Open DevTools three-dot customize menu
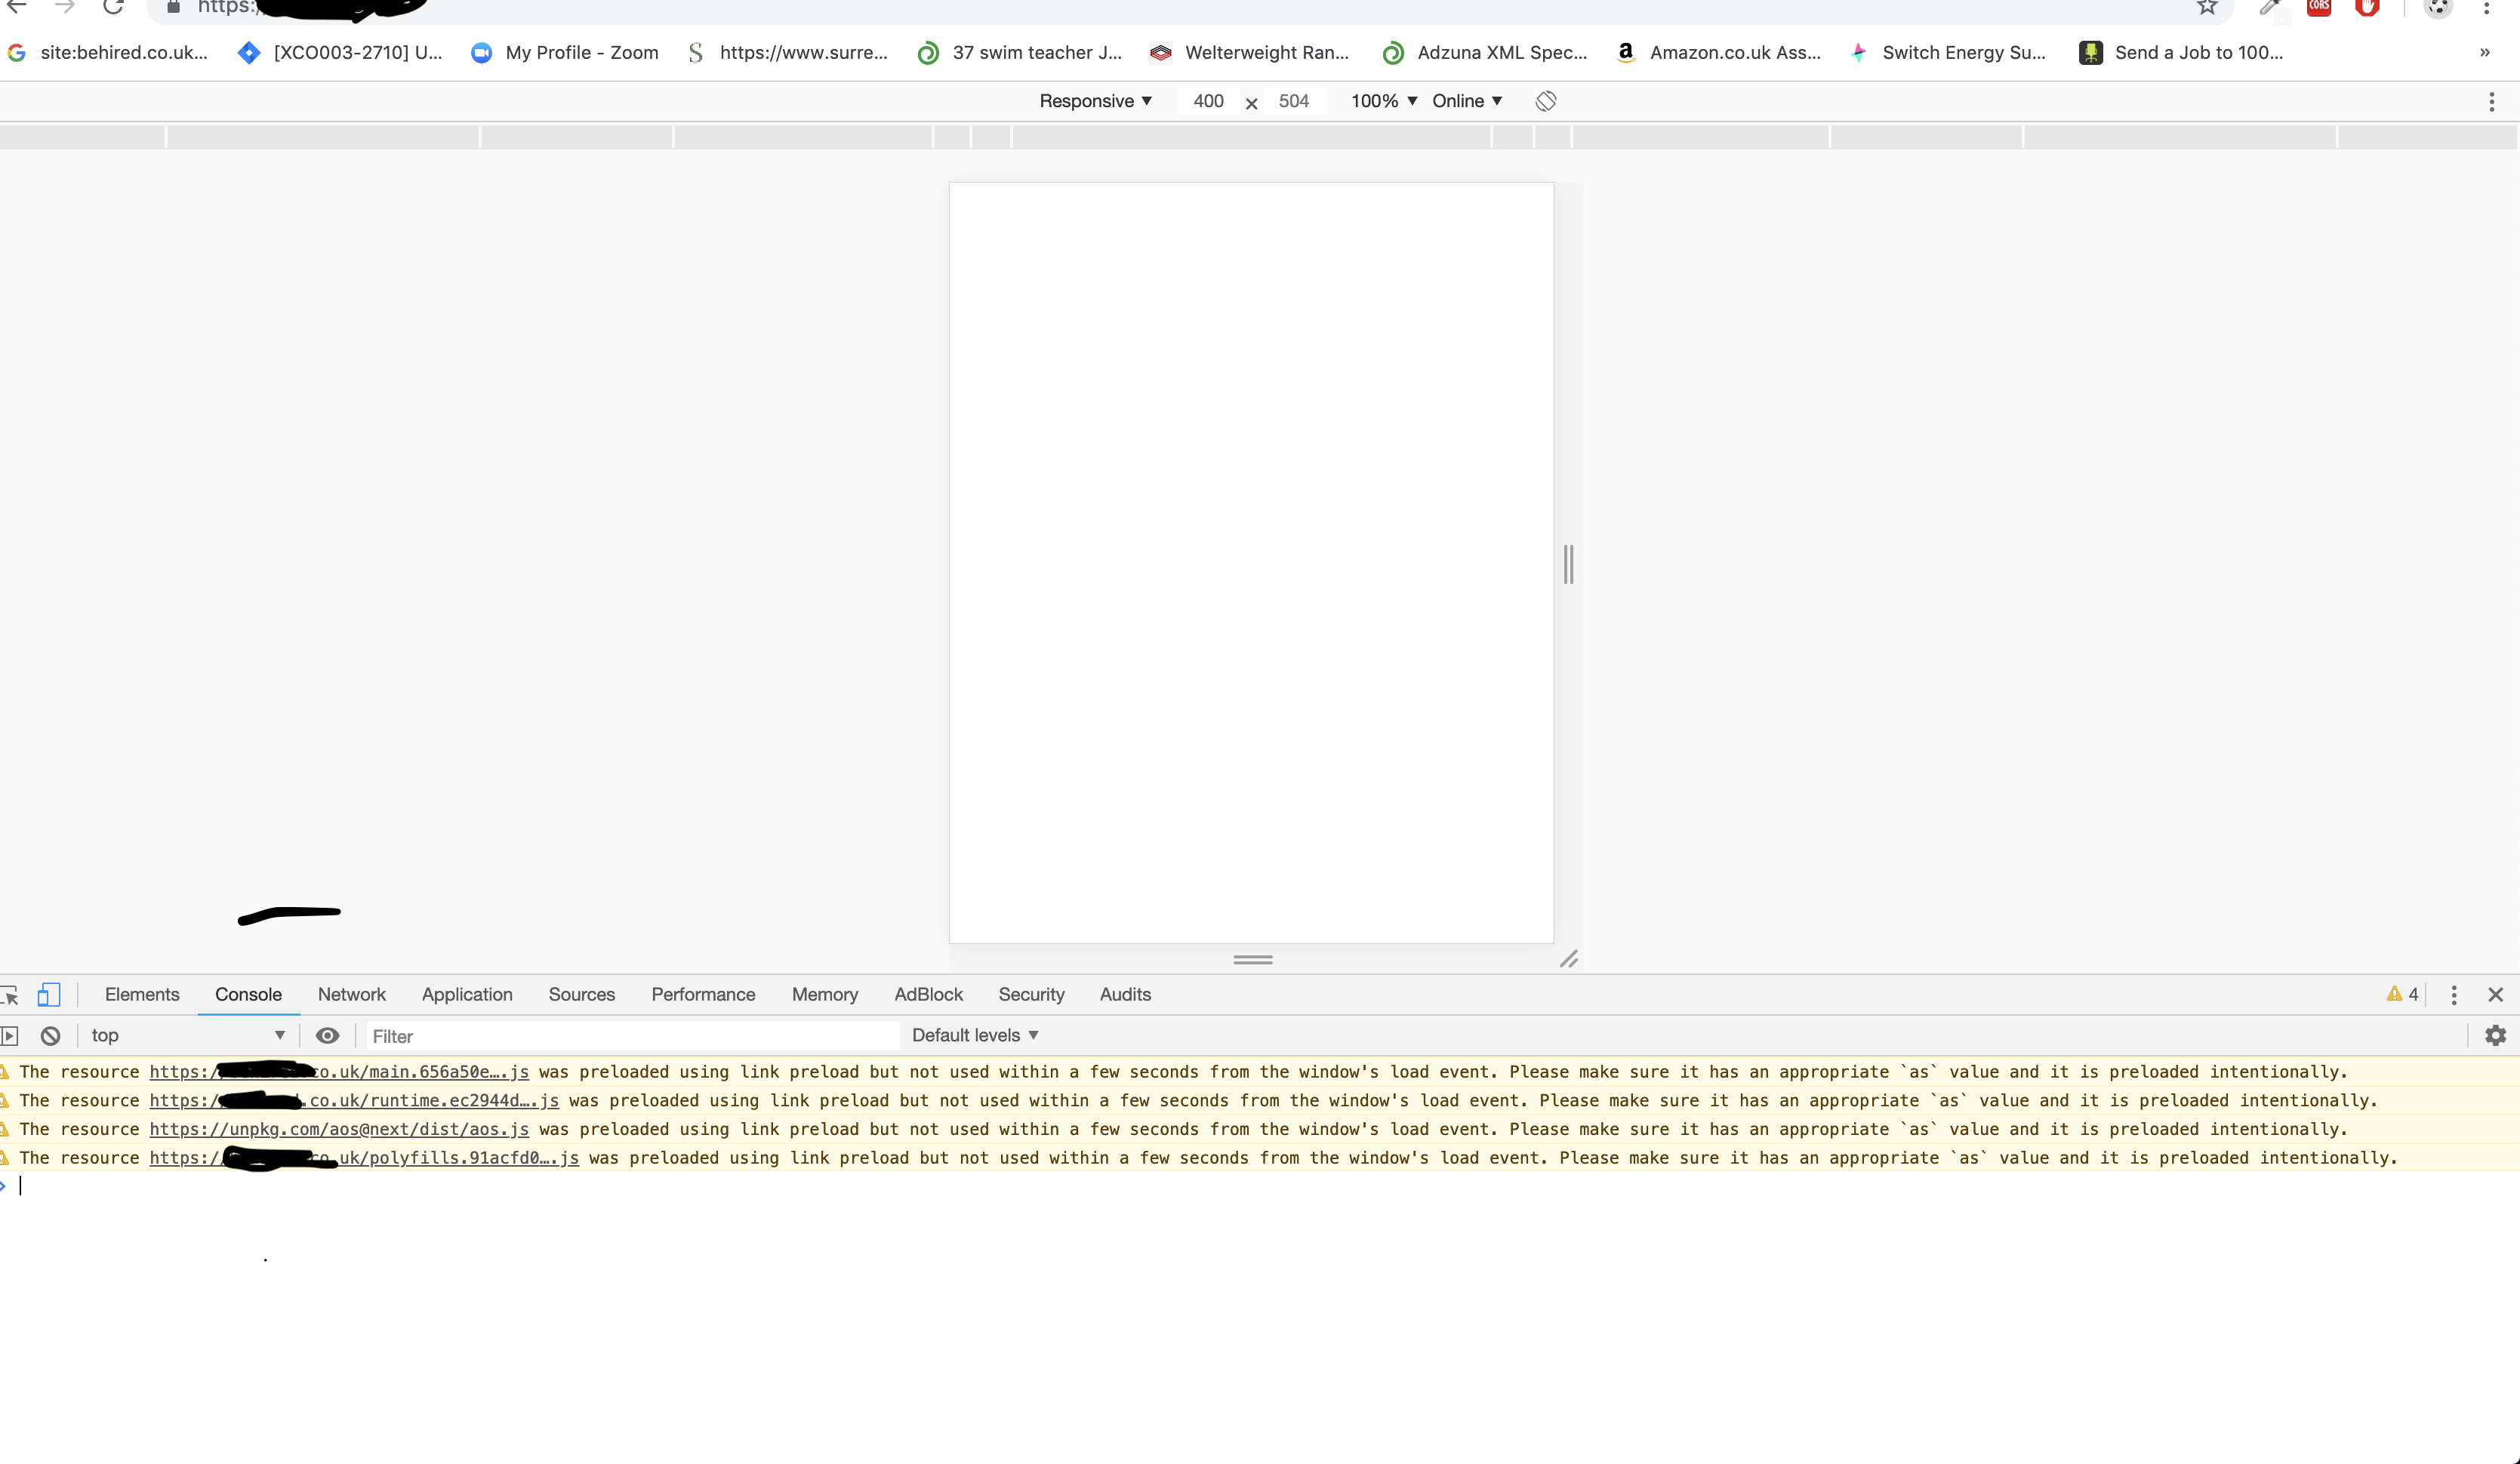Viewport: 2520px width, 1464px height. click(2453, 995)
